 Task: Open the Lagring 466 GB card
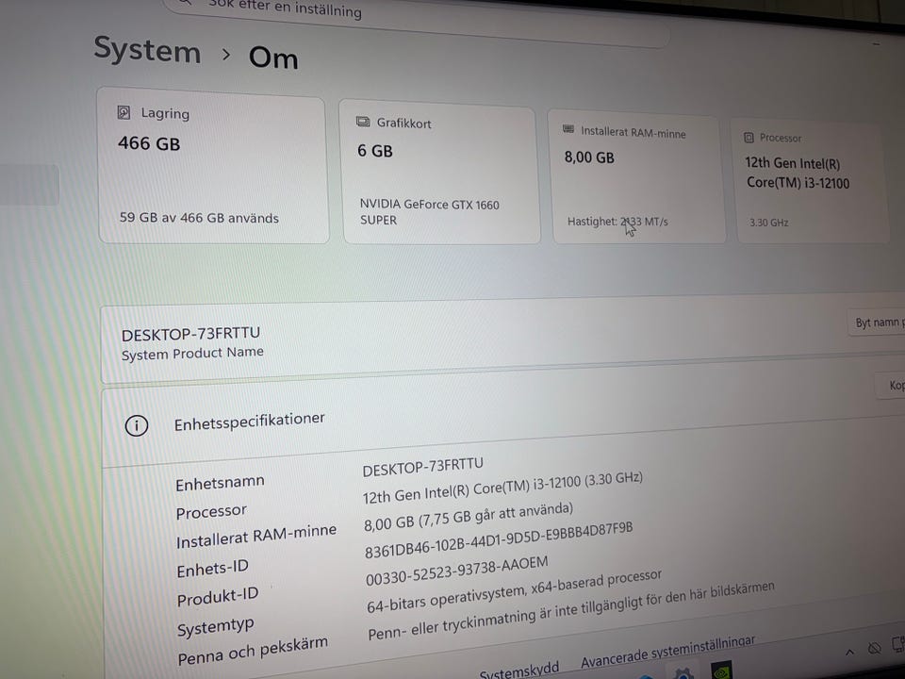[x=213, y=166]
